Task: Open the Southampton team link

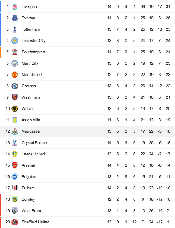Action: pos(33,52)
